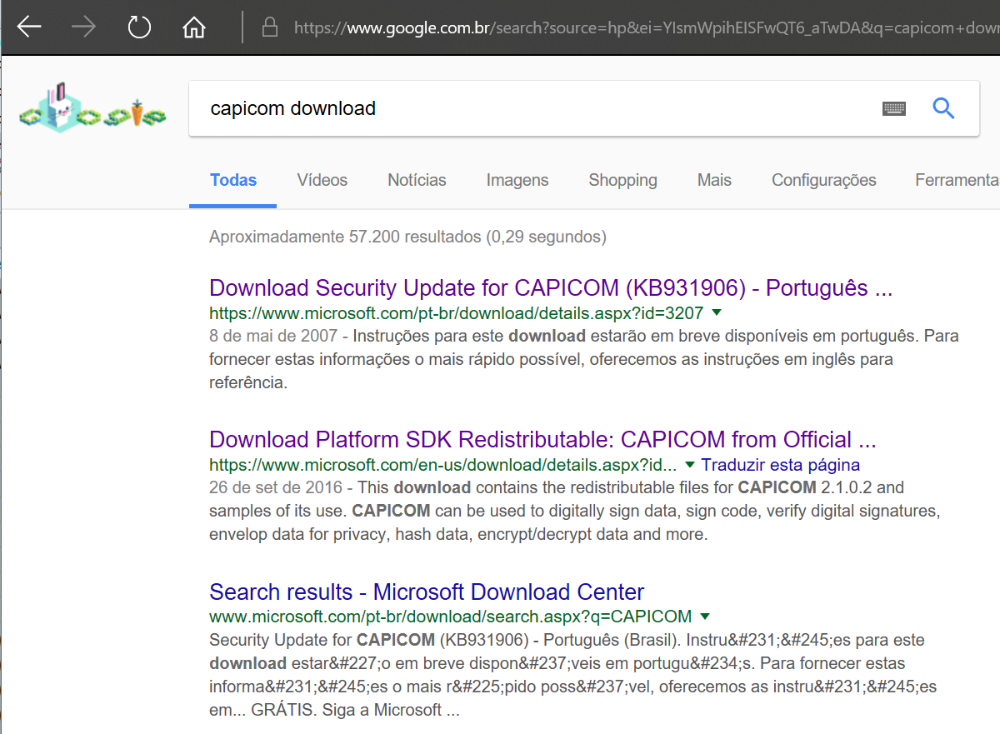This screenshot has width=1000, height=734.
Task: Go to browser home page icon
Action: click(194, 27)
